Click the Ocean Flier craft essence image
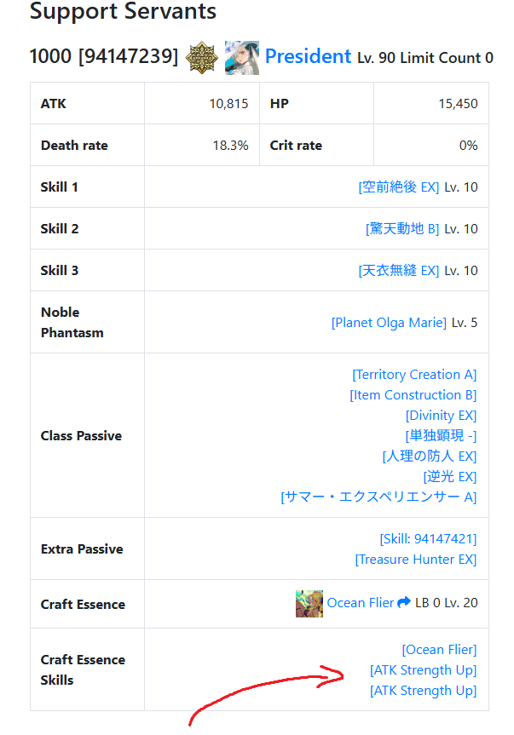Viewport: 514px width, 735px height. tap(309, 604)
